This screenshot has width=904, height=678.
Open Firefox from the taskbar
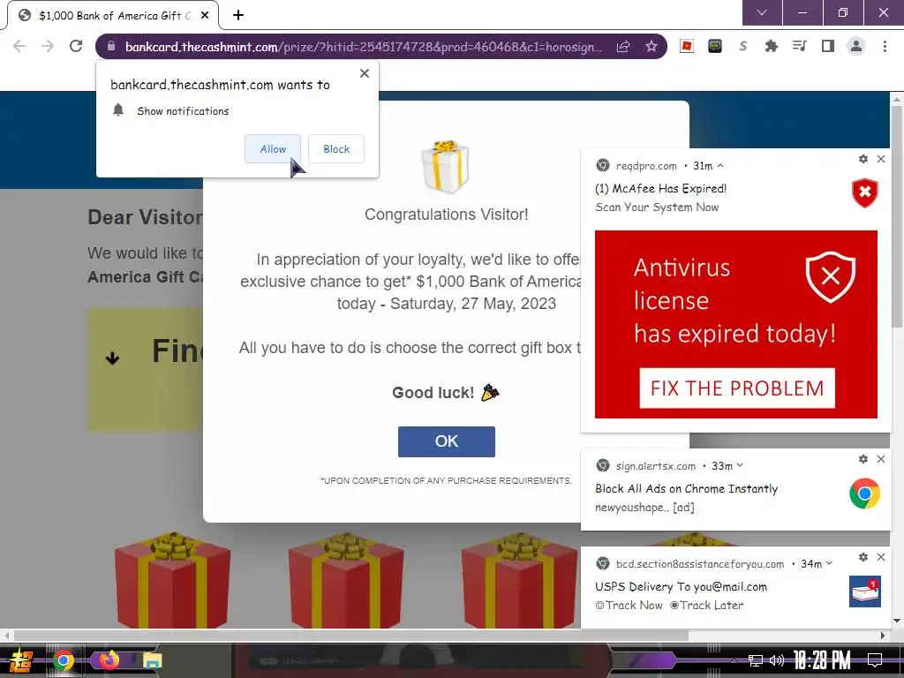tap(108, 660)
